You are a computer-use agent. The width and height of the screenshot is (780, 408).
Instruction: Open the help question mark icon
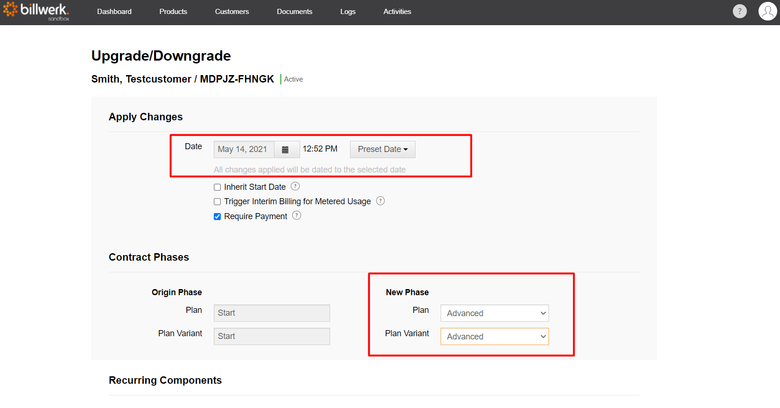coord(739,11)
